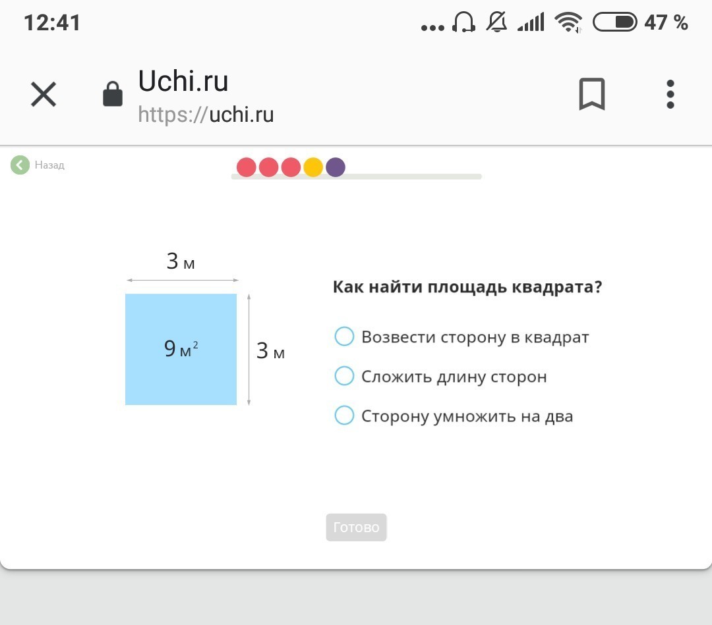This screenshot has width=712, height=625.
Task: Select 'Возвести сторону в квадрат' option
Action: tap(461, 337)
